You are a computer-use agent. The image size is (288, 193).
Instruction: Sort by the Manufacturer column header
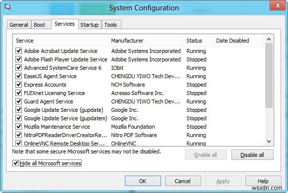click(x=146, y=41)
